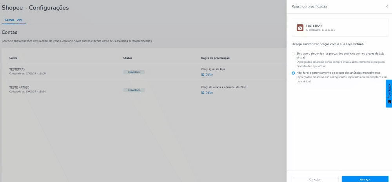Click the Cancelar button
392x182 pixels.
[x=315, y=179]
